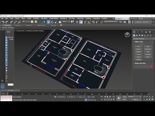The height and width of the screenshot is (116, 155).
Task: Open the Graph Editors menu
Action: pyautogui.click(x=54, y=18)
